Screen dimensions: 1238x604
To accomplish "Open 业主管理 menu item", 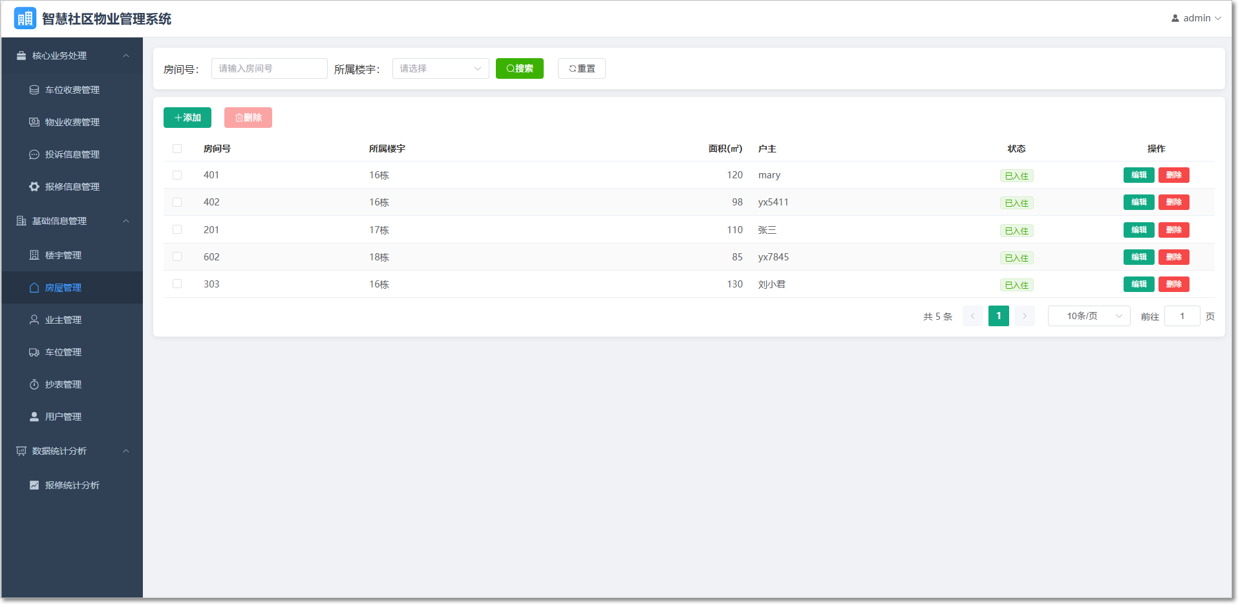I will click(x=72, y=320).
